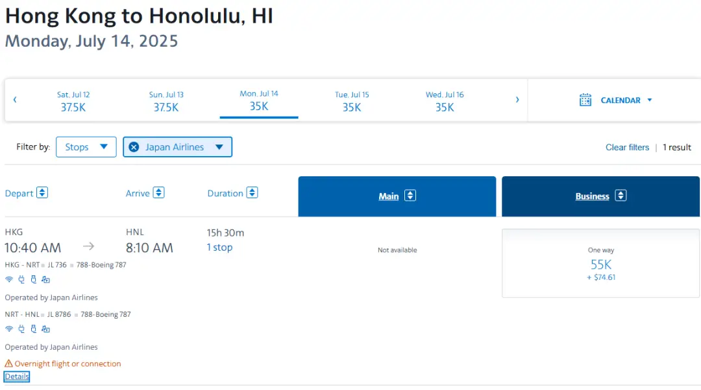Viewport: 701px width, 390px height.
Task: Expand the CALENDAR dropdown arrow
Action: pyautogui.click(x=649, y=100)
